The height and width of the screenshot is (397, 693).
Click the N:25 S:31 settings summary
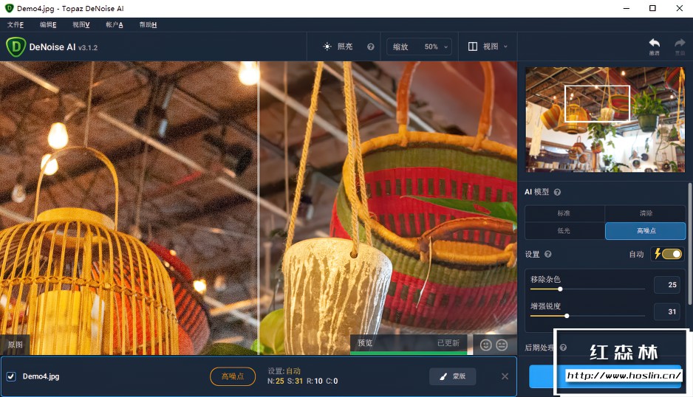click(x=303, y=381)
